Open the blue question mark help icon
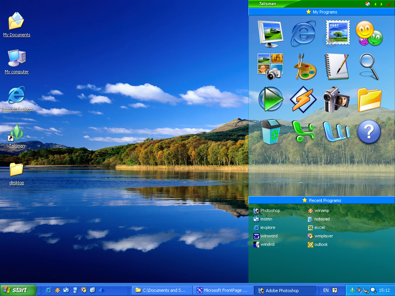 369,132
